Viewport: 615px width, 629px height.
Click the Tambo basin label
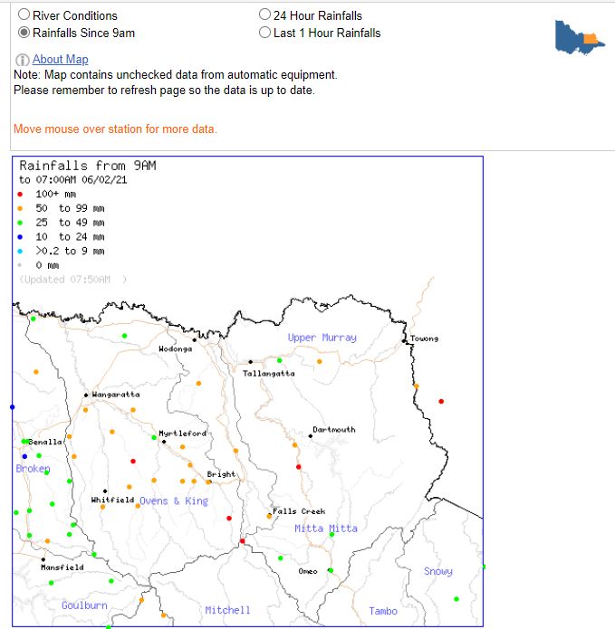coord(383,611)
